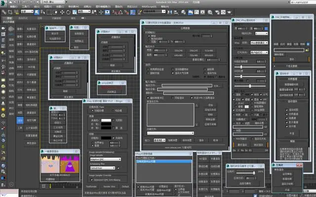Click the Save file icon in title bar
This screenshot has height=197, width=316.
click(x=20, y=2)
